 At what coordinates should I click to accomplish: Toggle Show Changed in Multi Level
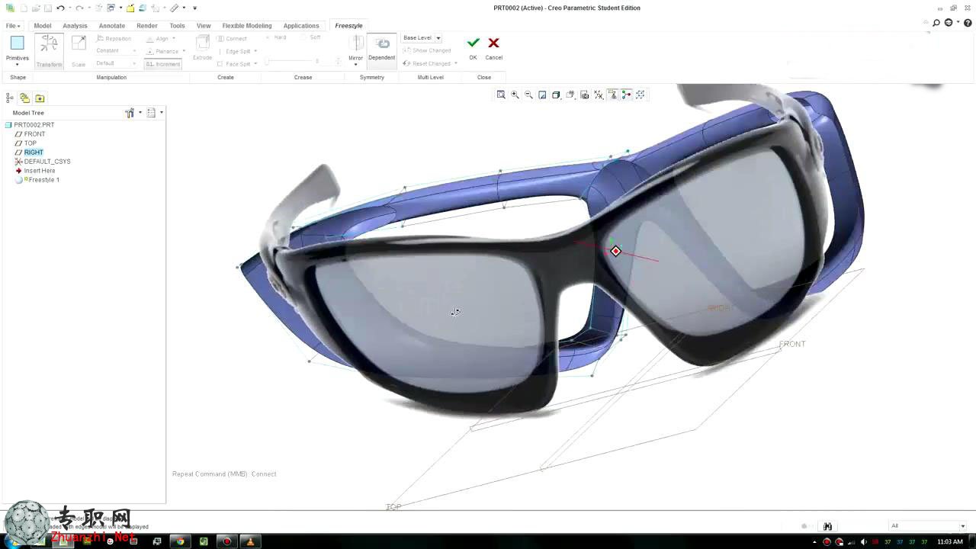(428, 50)
